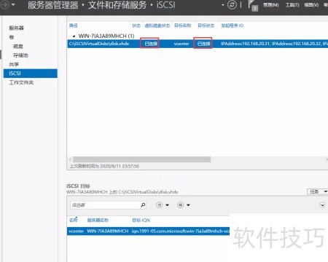Select 存储池 in the sidebar

click(x=20, y=55)
